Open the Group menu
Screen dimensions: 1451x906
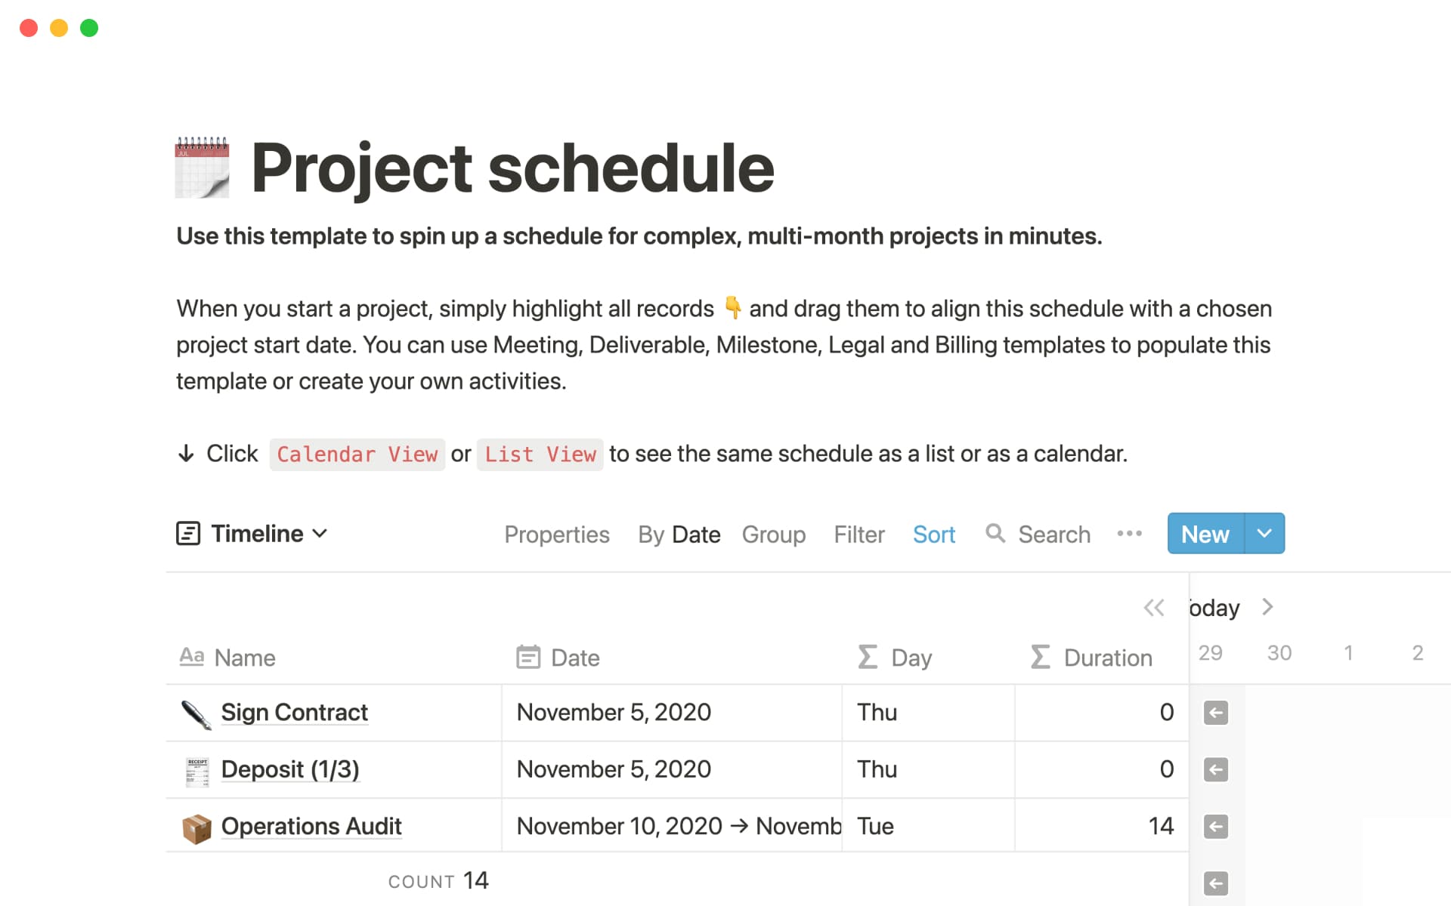774,534
